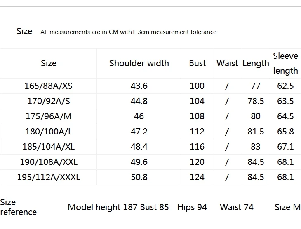The height and width of the screenshot is (229, 301).
Task: Click the measurement tolerance note text
Action: tap(128, 32)
